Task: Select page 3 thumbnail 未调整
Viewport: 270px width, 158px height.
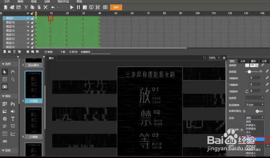Action: point(34,87)
